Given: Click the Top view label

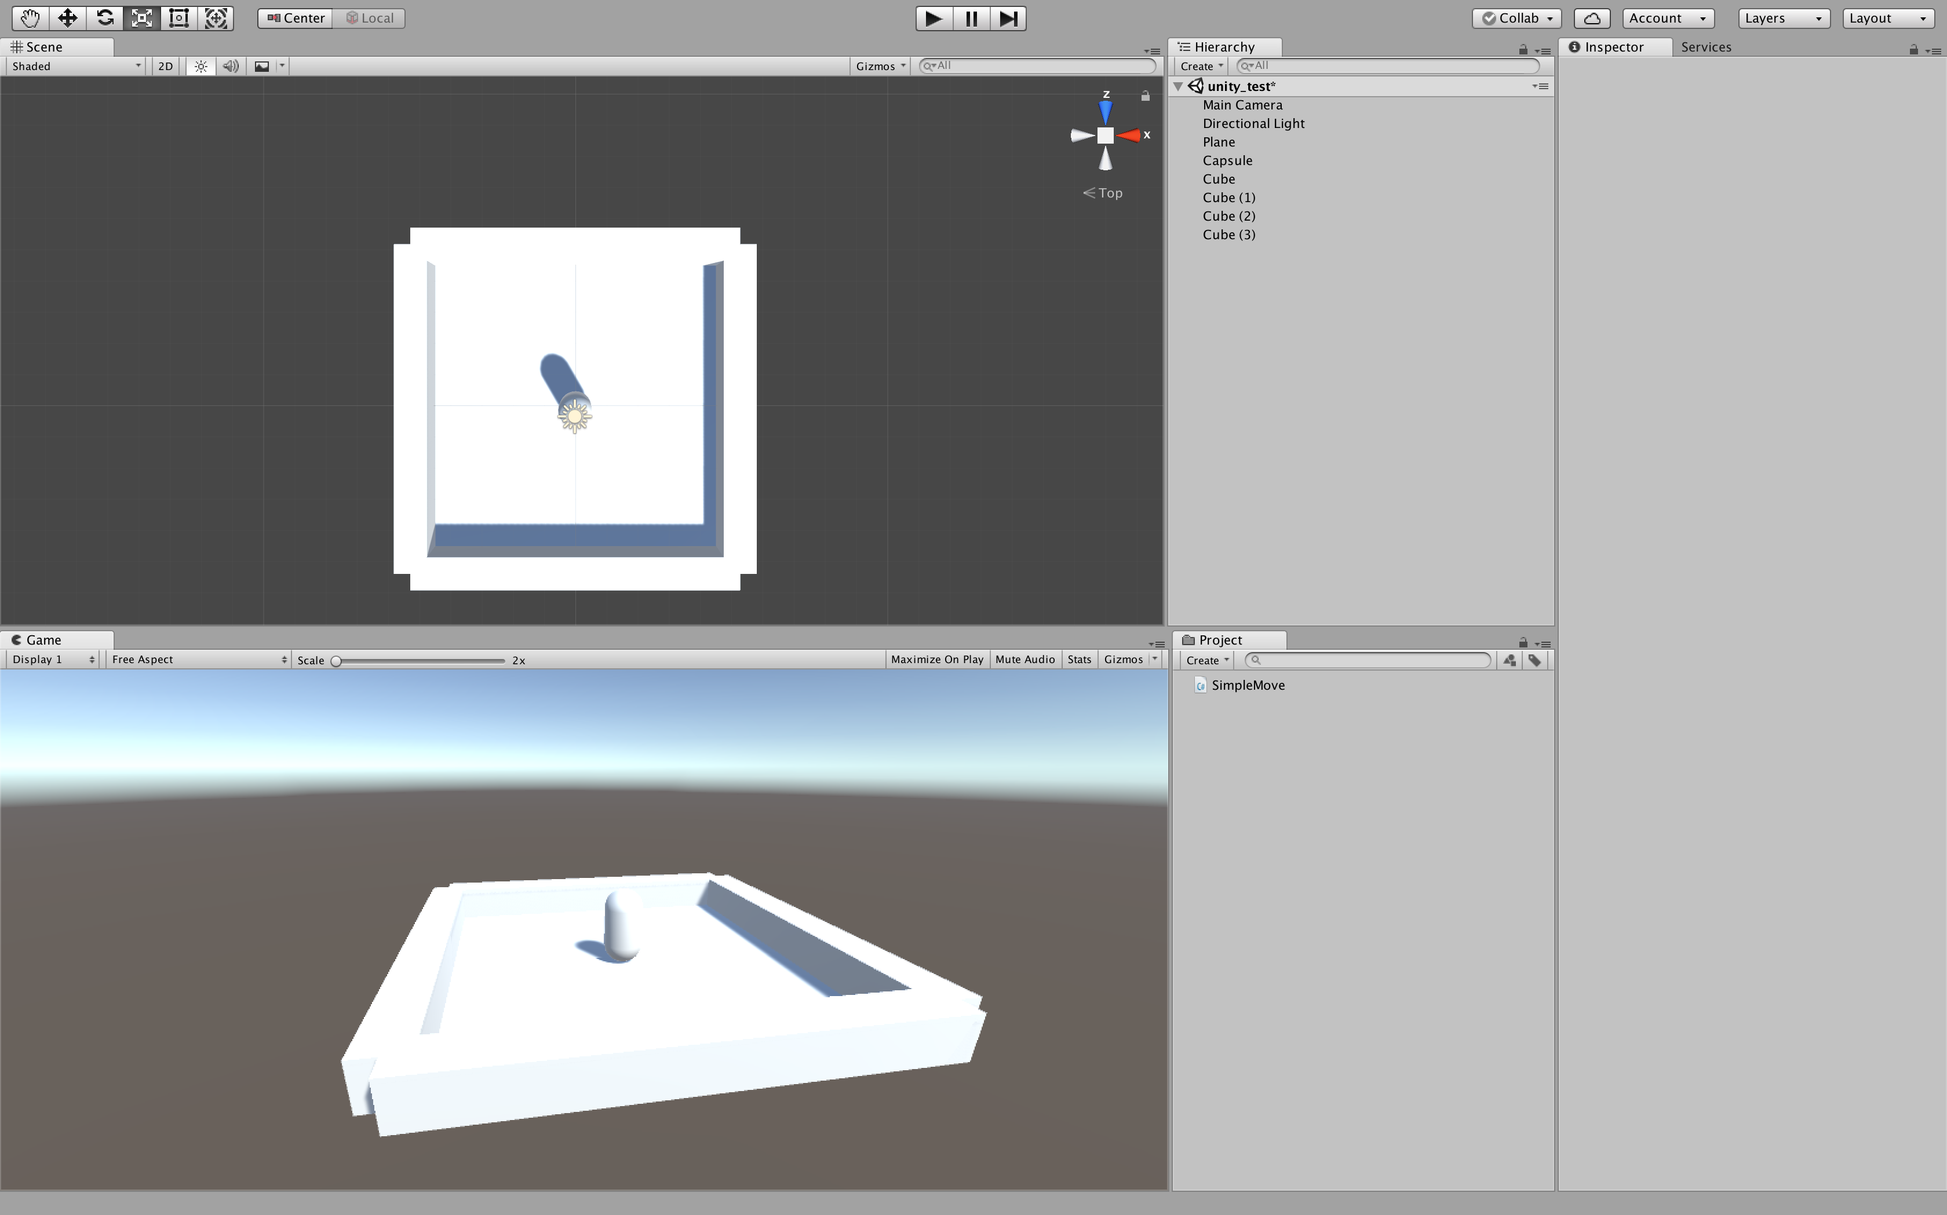Looking at the screenshot, I should pyautogui.click(x=1110, y=193).
